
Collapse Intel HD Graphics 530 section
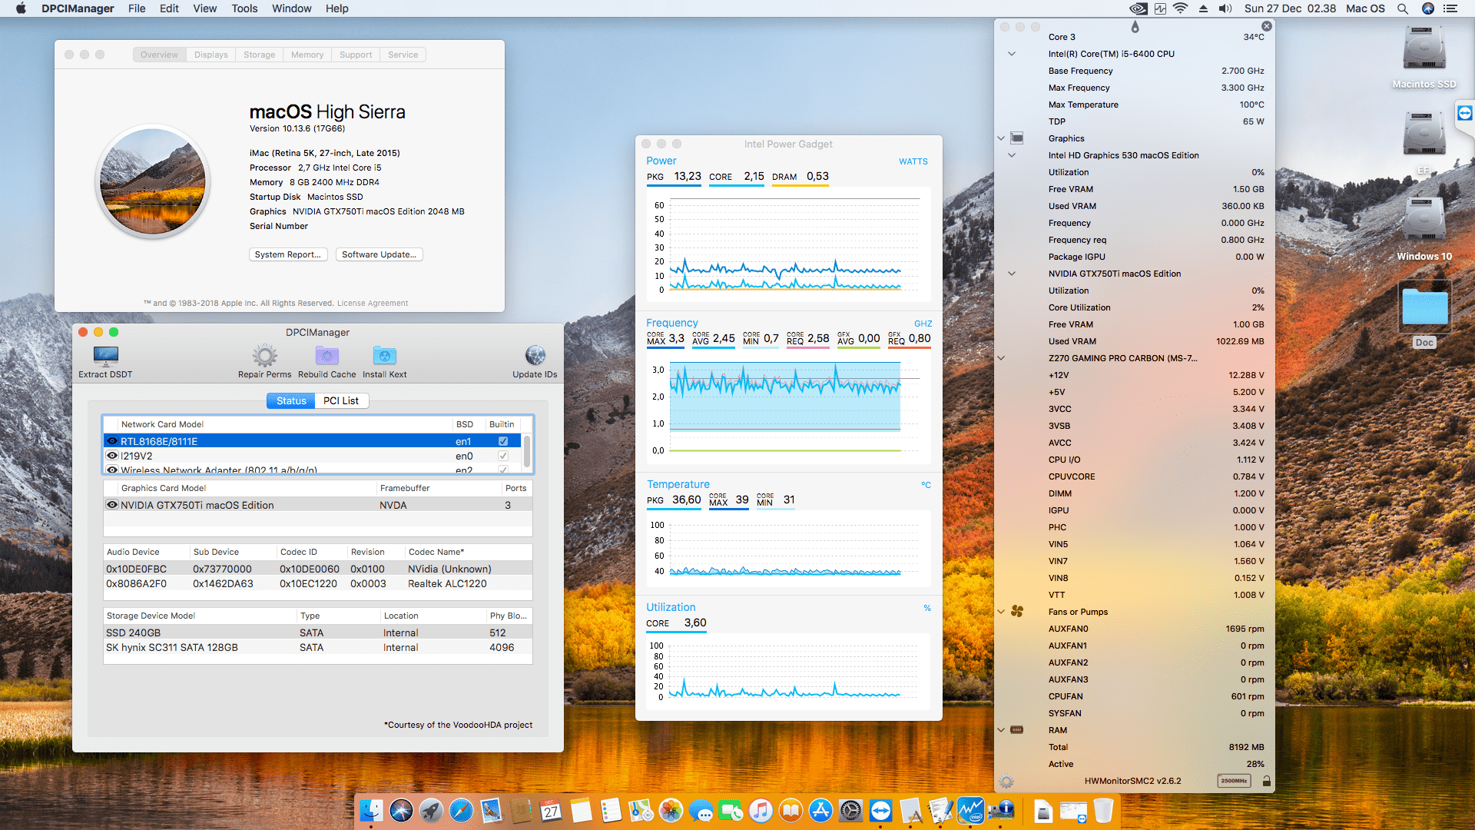click(x=1012, y=155)
